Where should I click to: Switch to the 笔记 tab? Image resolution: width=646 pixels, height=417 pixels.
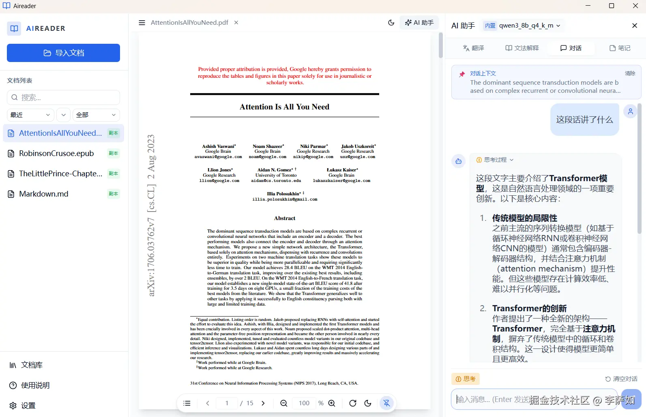(x=620, y=48)
